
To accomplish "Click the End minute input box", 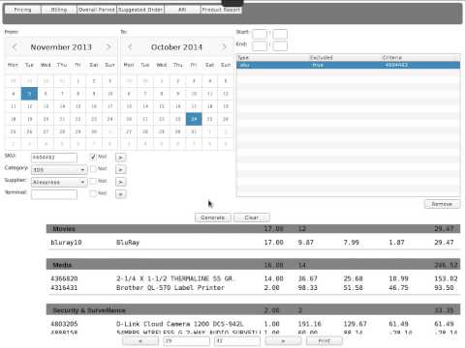I will coord(280,45).
